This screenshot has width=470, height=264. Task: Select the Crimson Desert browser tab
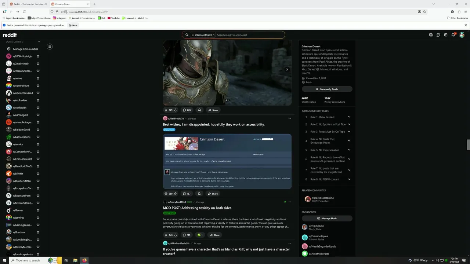(70, 4)
